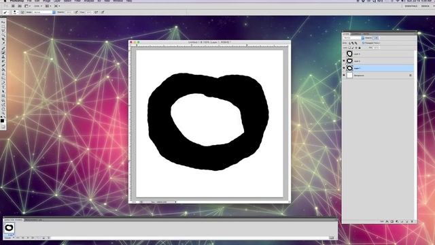
Task: Hide Layer 2 using its eye icon
Action: [x=344, y=61]
